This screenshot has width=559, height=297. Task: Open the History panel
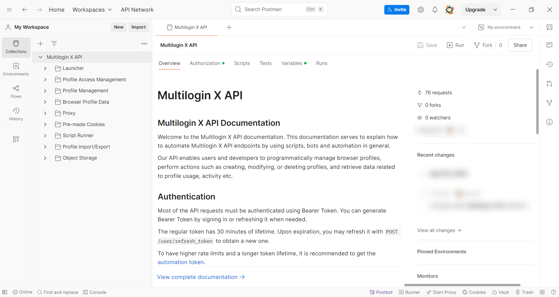tap(16, 114)
